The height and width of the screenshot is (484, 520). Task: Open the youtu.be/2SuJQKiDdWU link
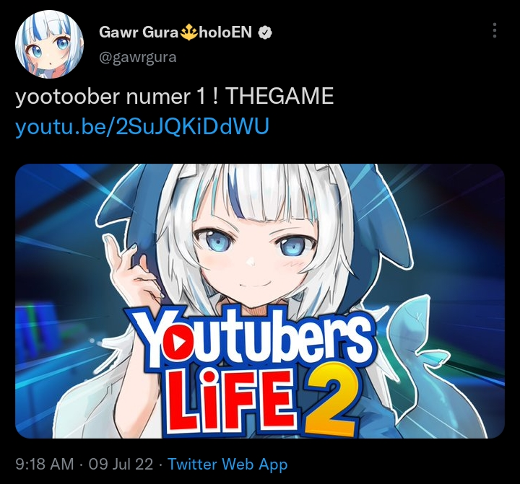click(x=142, y=126)
